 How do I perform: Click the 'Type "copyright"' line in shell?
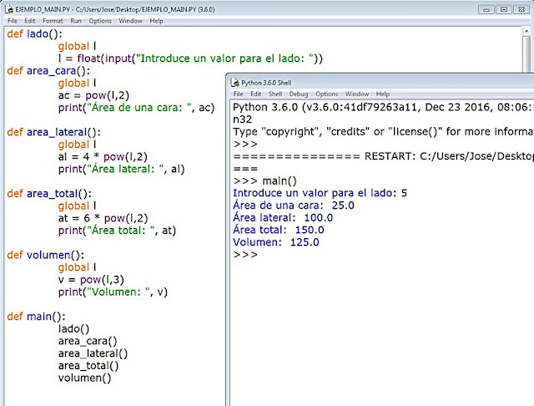point(383,132)
